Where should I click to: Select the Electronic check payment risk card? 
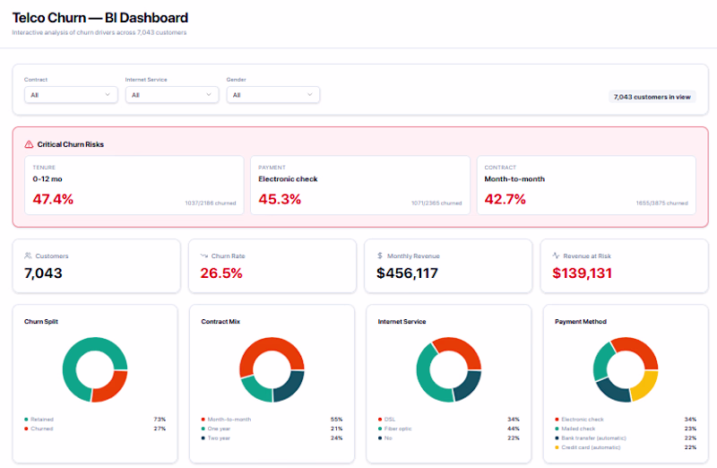(x=360, y=186)
